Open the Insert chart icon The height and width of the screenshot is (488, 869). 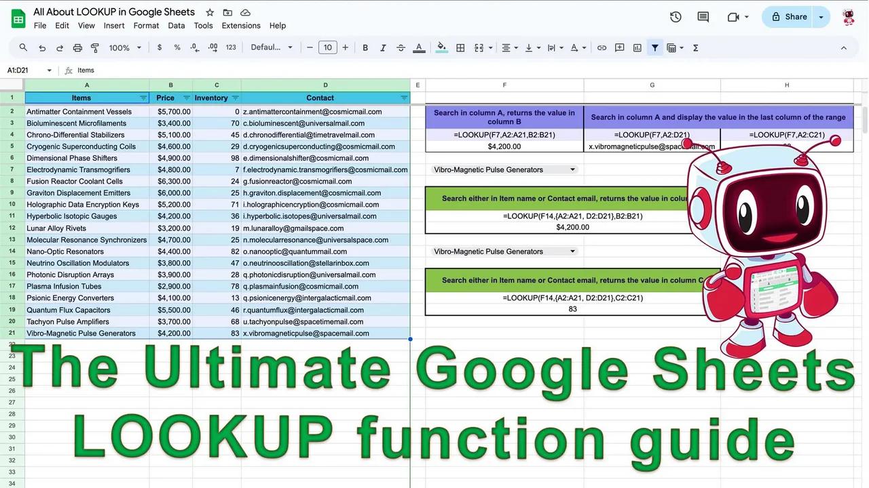click(636, 47)
